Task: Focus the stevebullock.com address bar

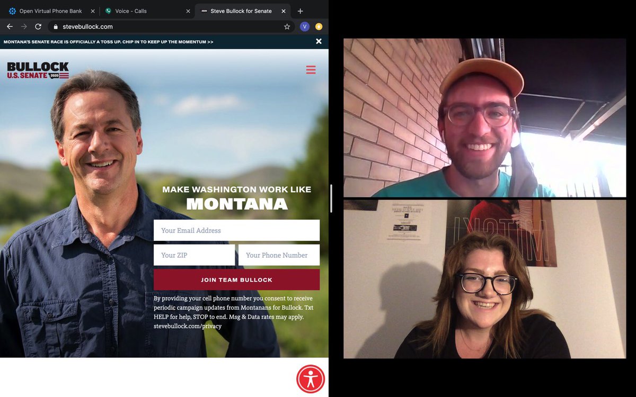Action: pyautogui.click(x=172, y=26)
